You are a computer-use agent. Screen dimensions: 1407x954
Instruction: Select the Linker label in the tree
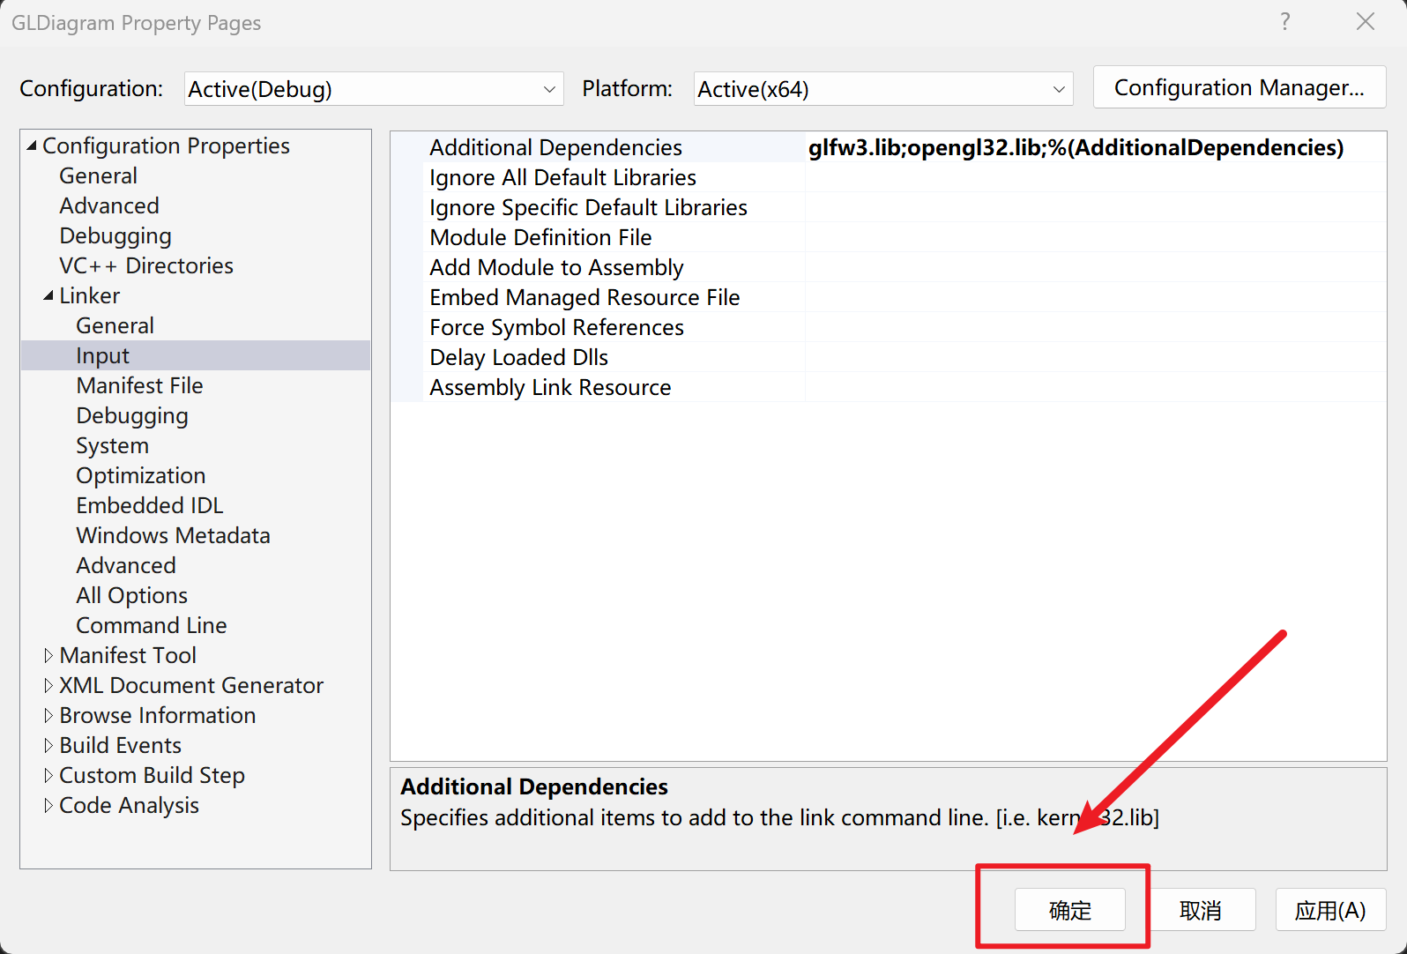tap(90, 296)
